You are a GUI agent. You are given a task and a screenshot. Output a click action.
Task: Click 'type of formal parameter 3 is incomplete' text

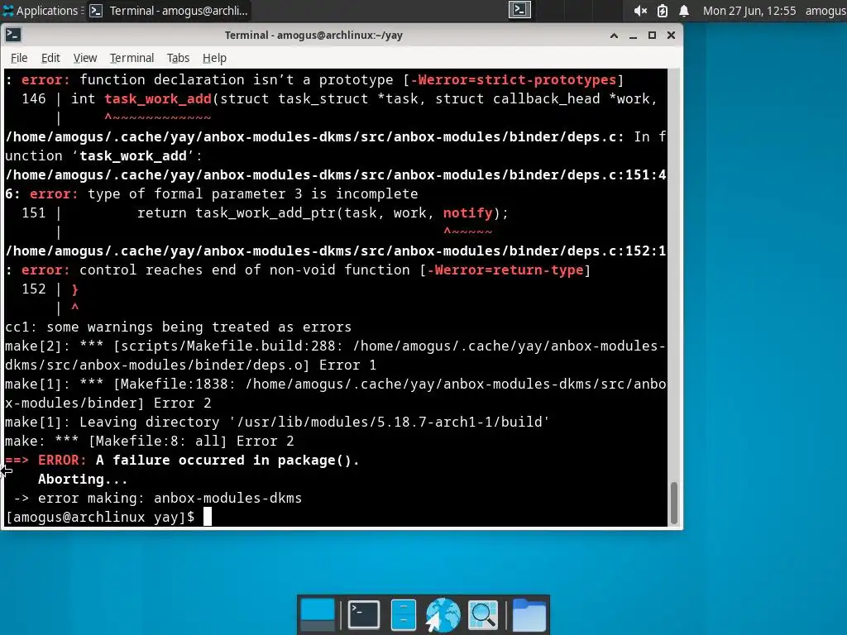pyautogui.click(x=253, y=193)
